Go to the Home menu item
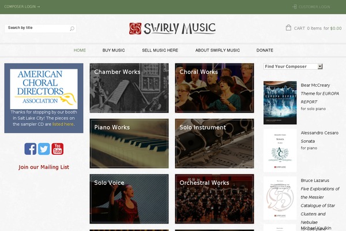 click(x=80, y=50)
